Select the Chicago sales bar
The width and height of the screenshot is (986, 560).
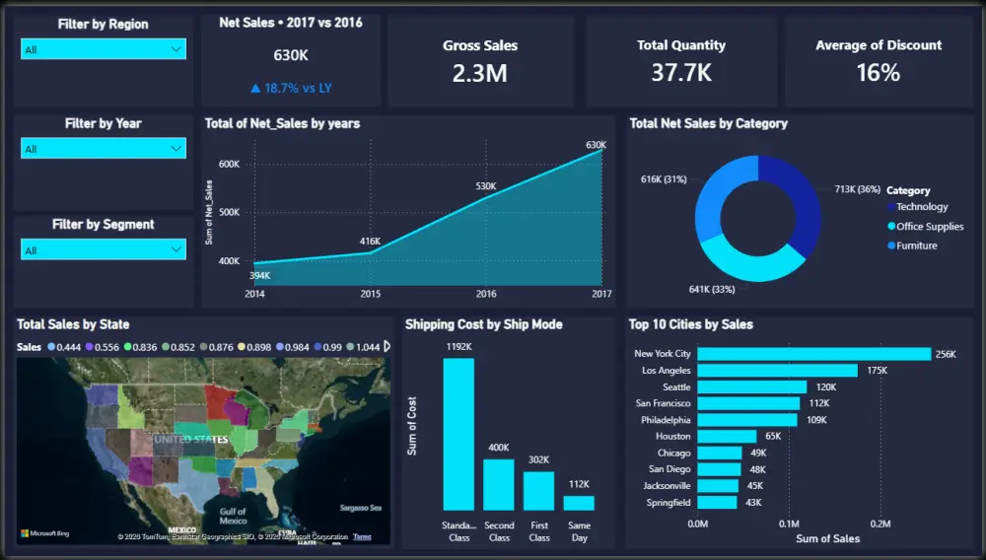pyautogui.click(x=720, y=454)
